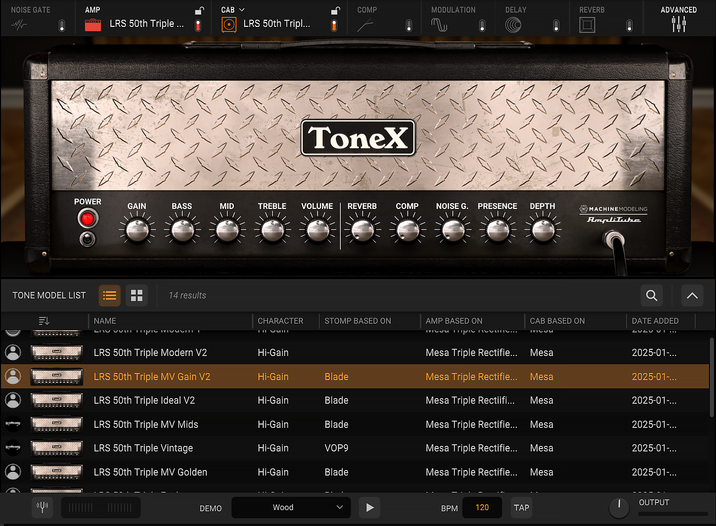Open the Reverb square icon
This screenshot has width=716, height=526.
pos(587,25)
